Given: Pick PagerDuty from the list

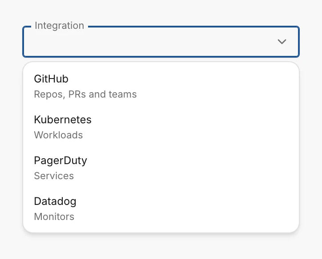Looking at the screenshot, I should [161, 168].
